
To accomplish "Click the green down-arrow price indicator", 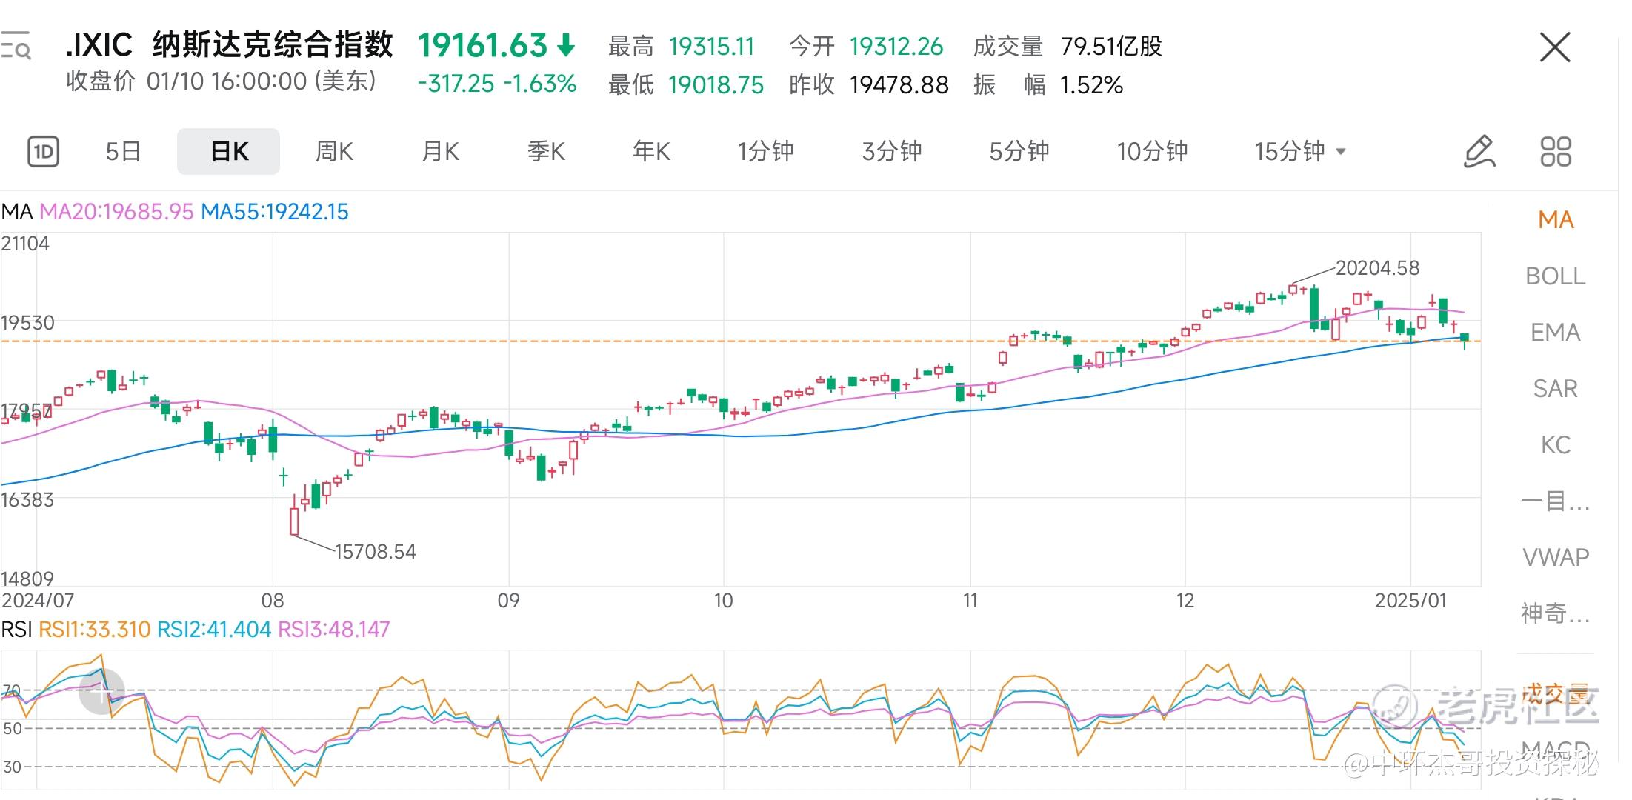I will click(566, 46).
